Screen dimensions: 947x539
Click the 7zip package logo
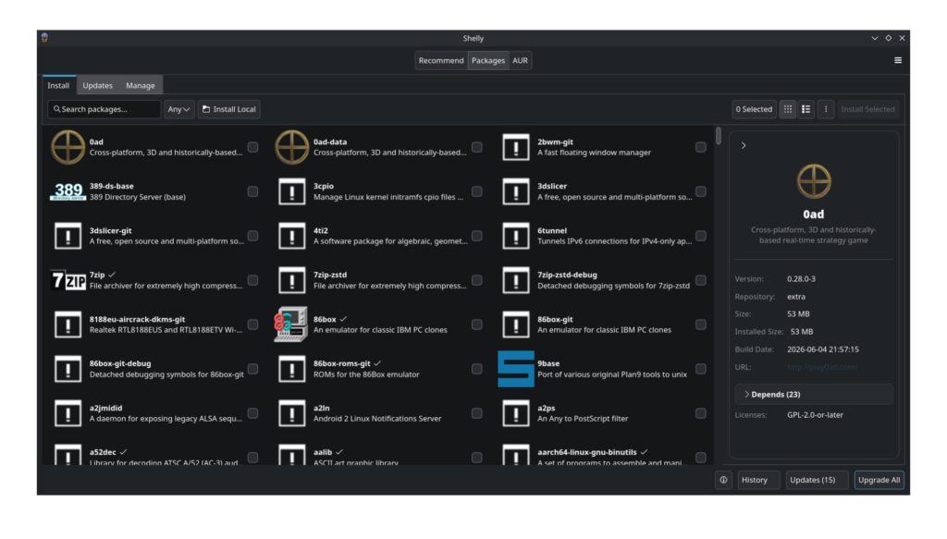click(68, 280)
